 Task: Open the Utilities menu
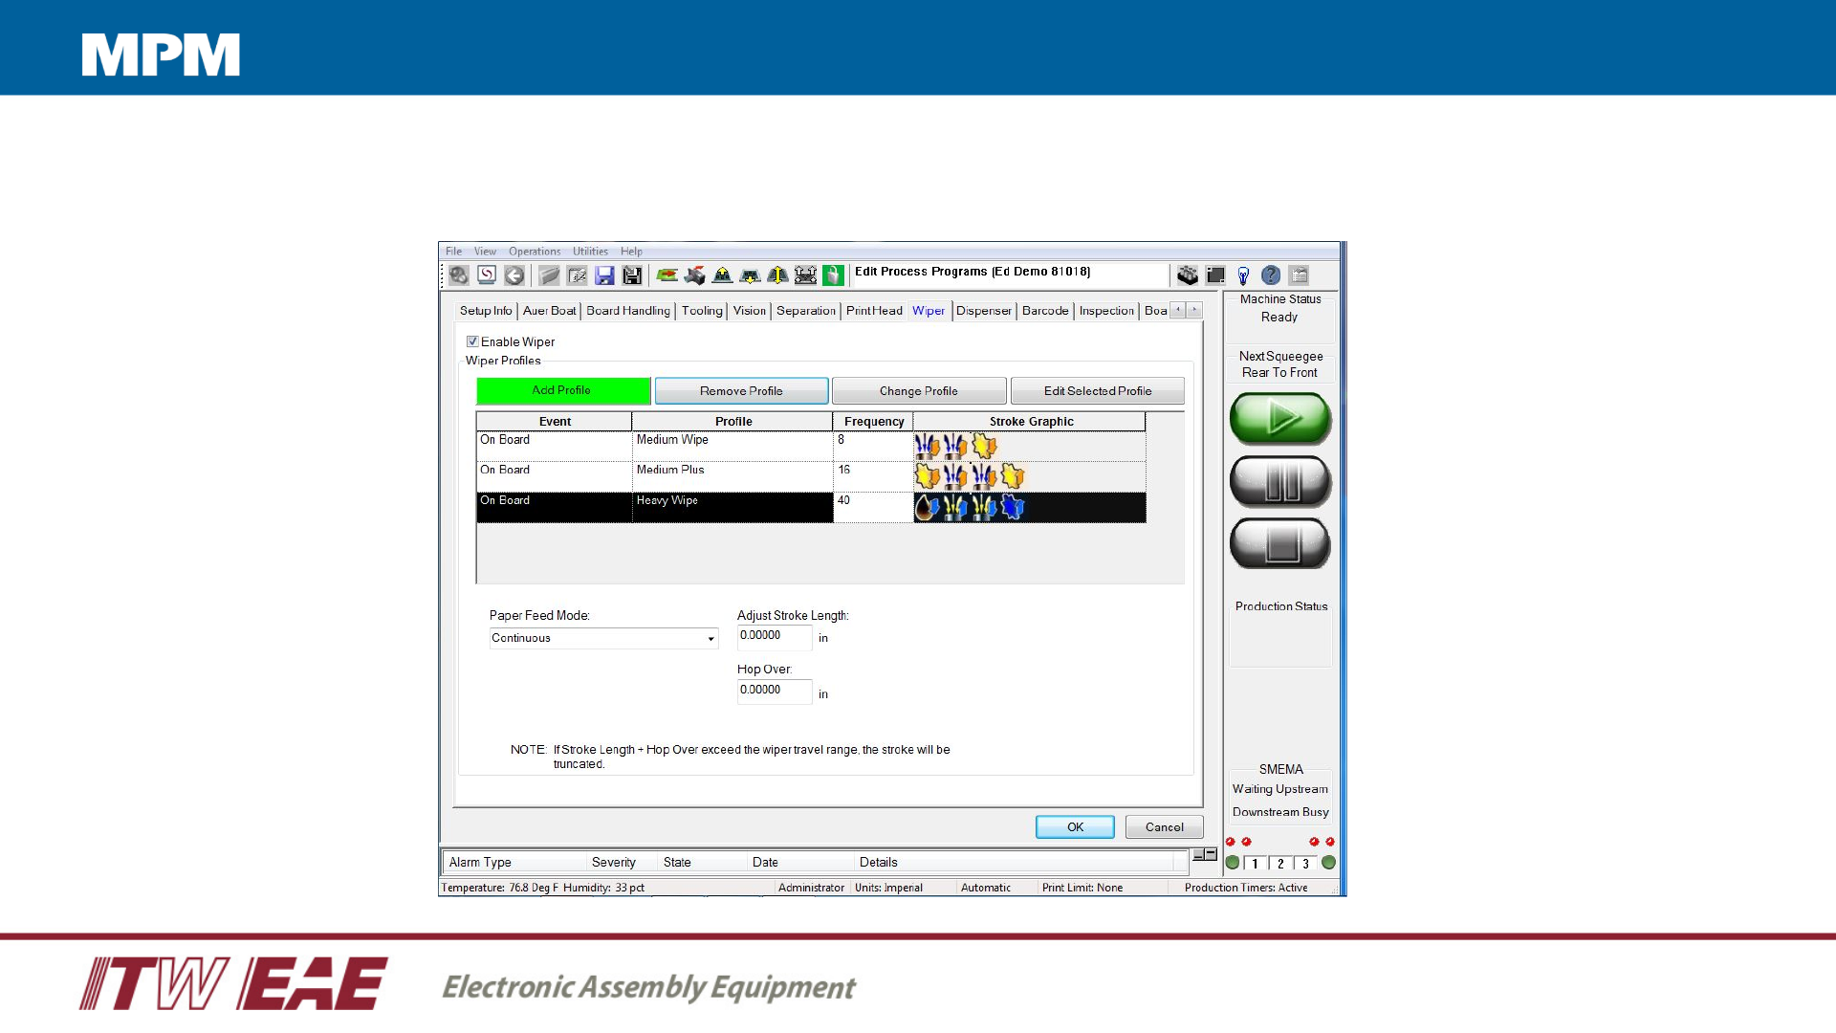coord(590,252)
